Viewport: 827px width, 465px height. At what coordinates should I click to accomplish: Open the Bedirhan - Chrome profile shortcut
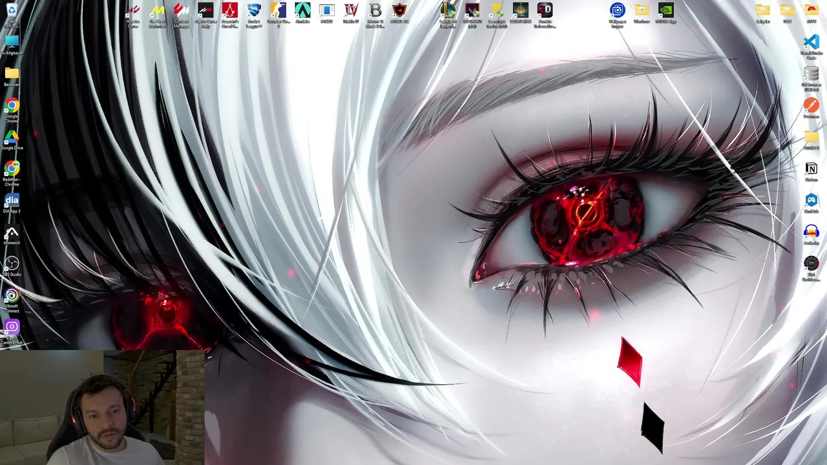tap(12, 174)
